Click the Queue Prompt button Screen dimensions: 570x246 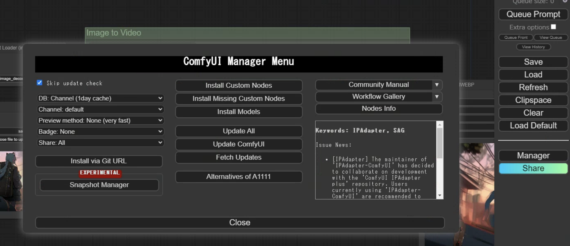coord(533,14)
